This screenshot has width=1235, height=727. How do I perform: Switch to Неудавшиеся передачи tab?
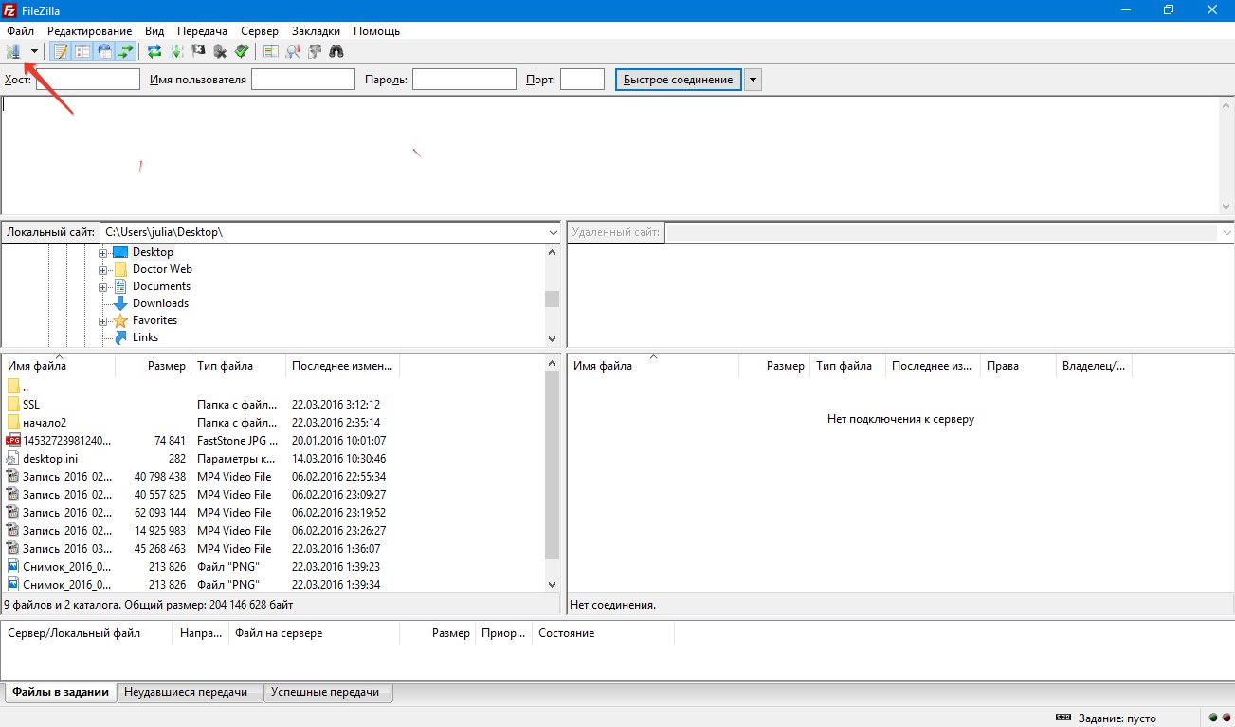(186, 692)
